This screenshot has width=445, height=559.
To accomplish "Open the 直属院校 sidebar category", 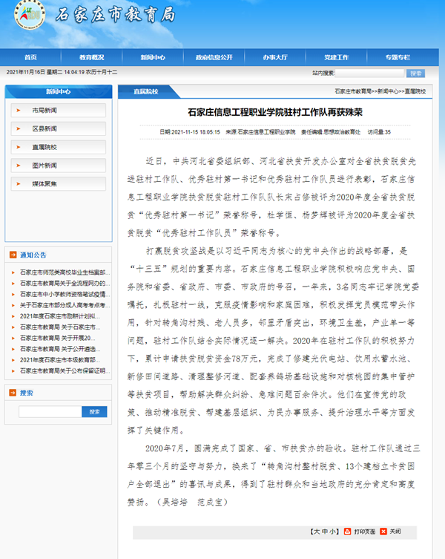I will point(44,147).
